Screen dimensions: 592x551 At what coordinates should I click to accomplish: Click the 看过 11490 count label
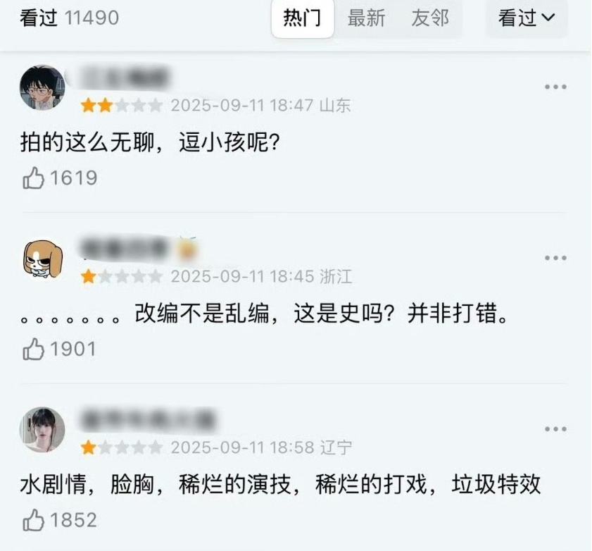70,18
